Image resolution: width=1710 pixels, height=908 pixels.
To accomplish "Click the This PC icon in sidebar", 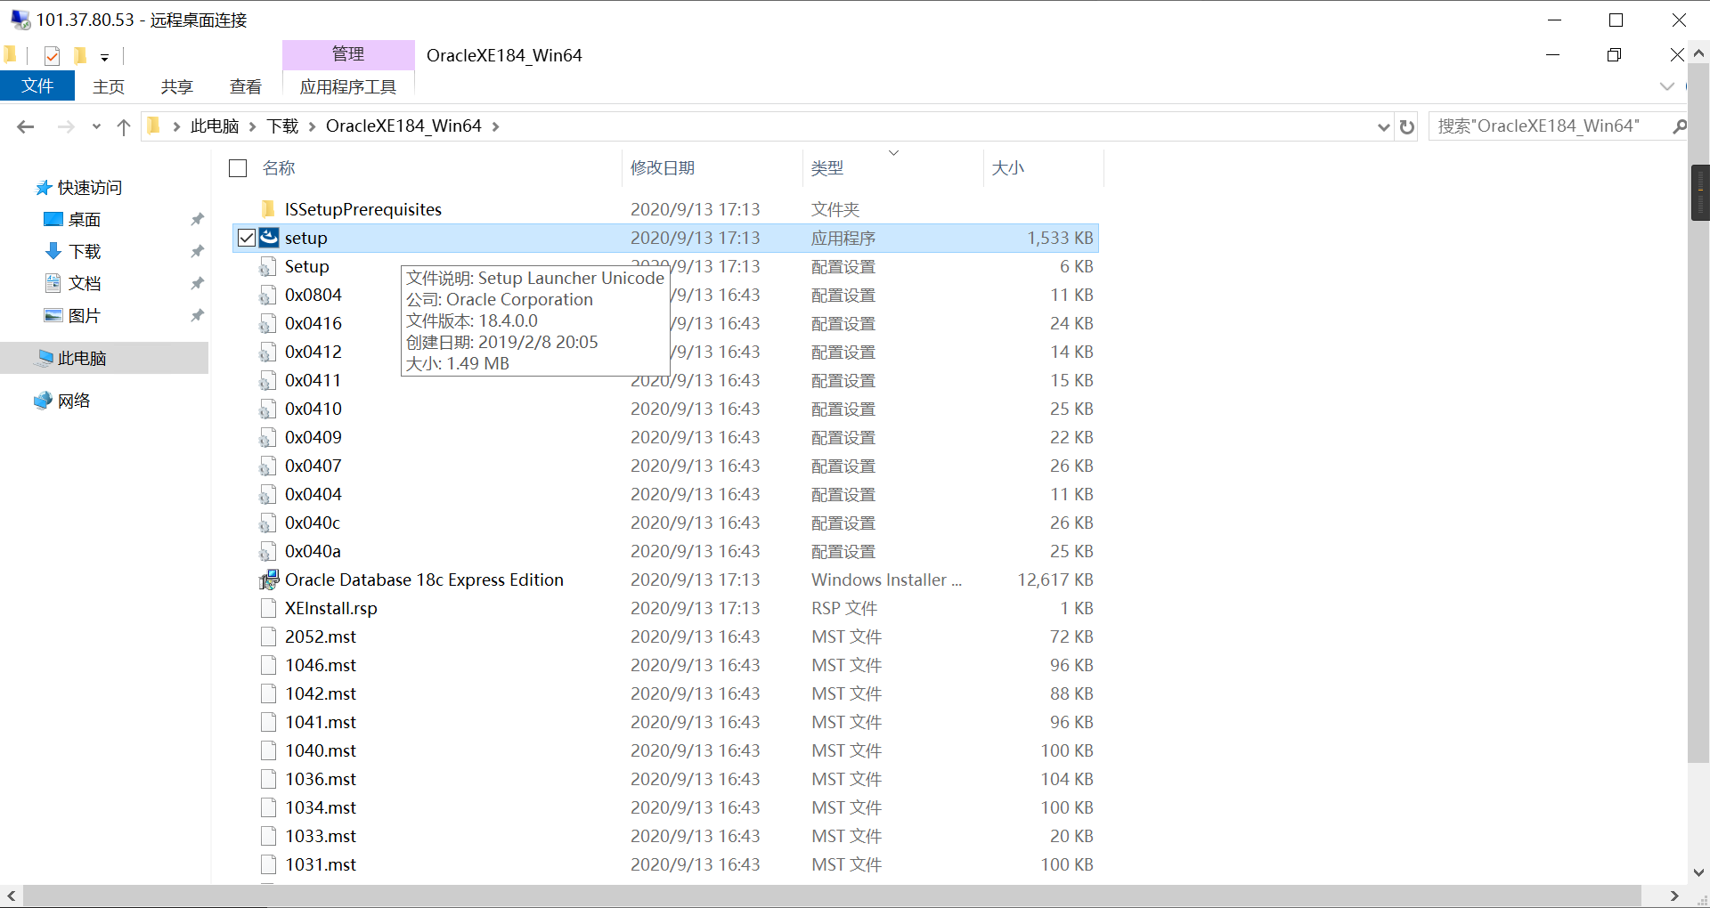I will (x=44, y=358).
